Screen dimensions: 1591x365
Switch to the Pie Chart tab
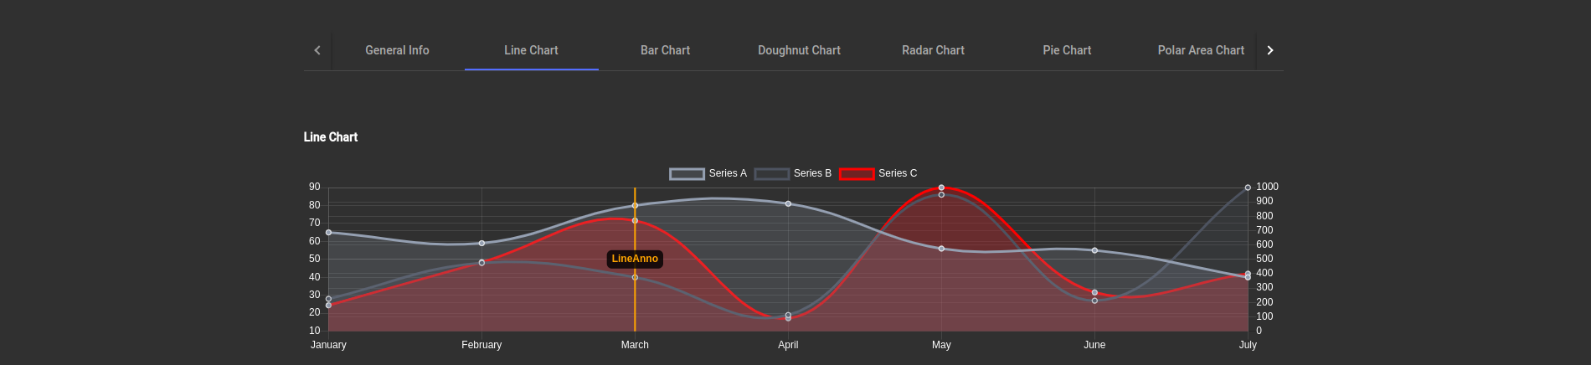click(x=1067, y=50)
